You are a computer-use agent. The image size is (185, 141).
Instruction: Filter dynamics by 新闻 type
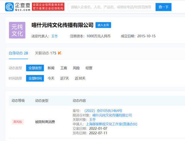tap(51, 68)
